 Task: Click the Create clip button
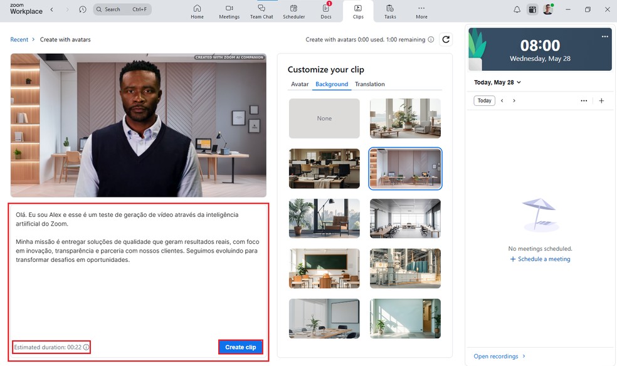240,347
